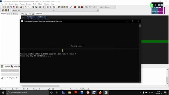Screen dimensions: 169x95
Task: Click the console scrollbar down arrow
Action: [x=140, y=82]
